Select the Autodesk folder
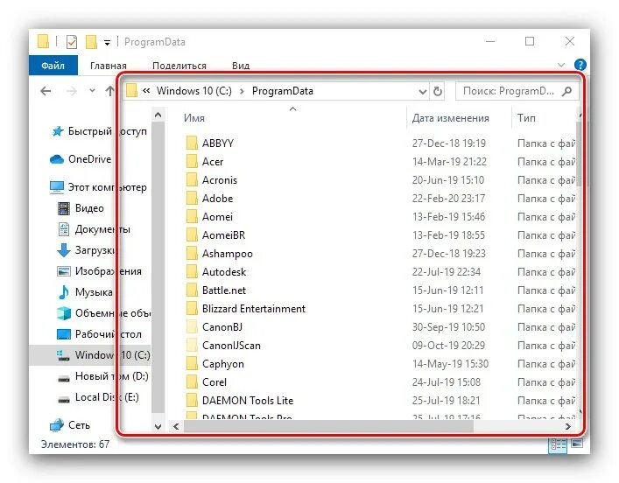Image resolution: width=619 pixels, height=483 pixels. pyautogui.click(x=224, y=271)
